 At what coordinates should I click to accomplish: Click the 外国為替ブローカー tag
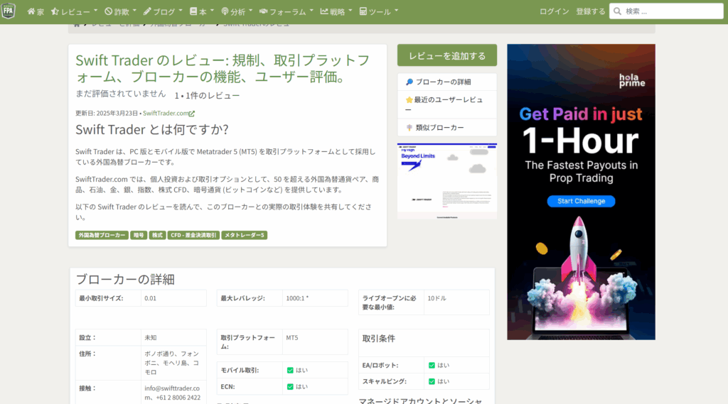pyautogui.click(x=102, y=235)
